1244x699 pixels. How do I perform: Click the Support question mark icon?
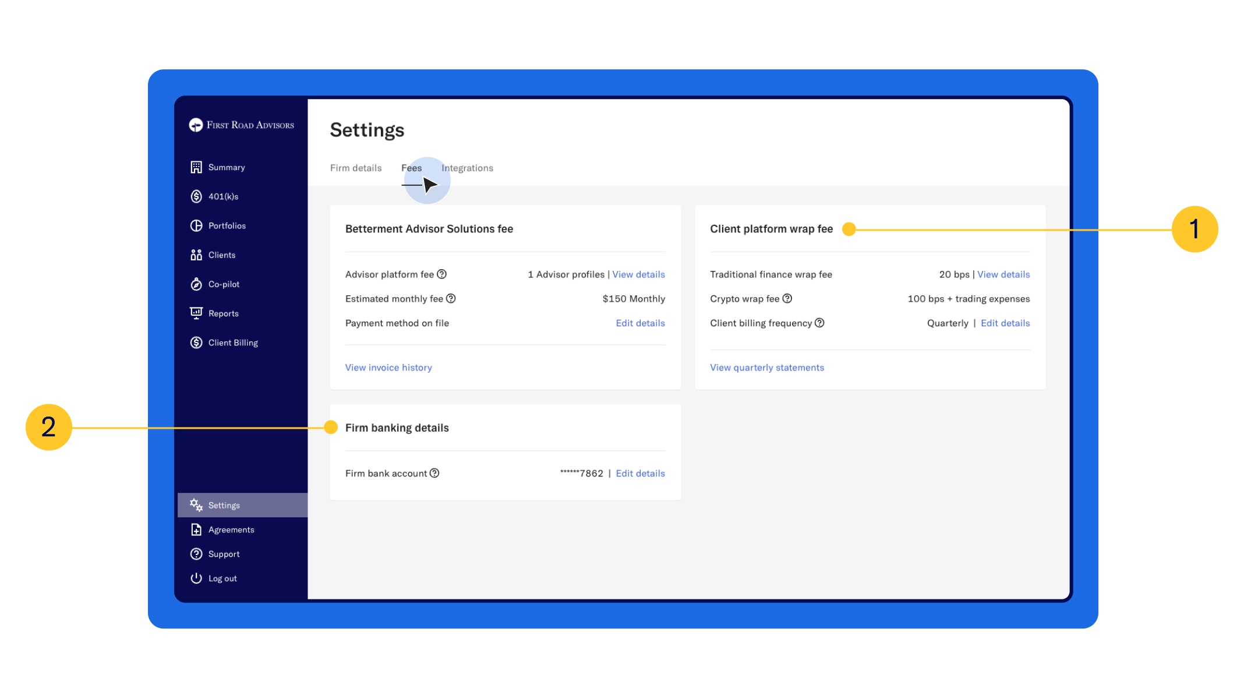(196, 554)
